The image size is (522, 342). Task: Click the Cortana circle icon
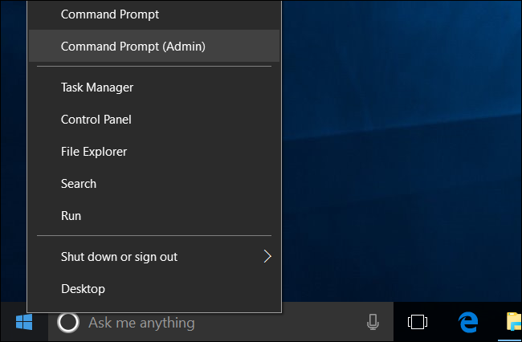click(69, 323)
